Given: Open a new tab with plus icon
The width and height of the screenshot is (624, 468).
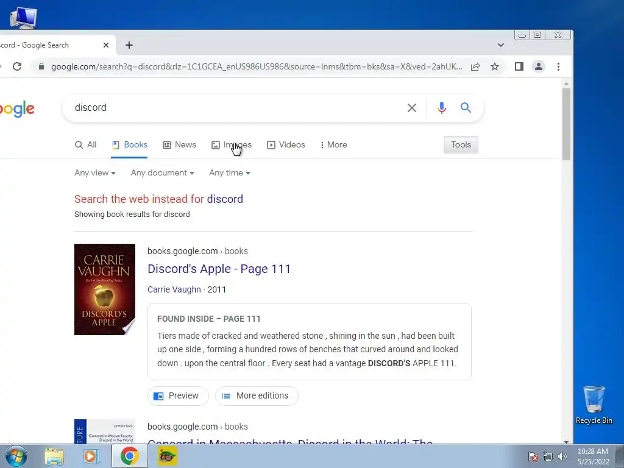Looking at the screenshot, I should pyautogui.click(x=129, y=45).
